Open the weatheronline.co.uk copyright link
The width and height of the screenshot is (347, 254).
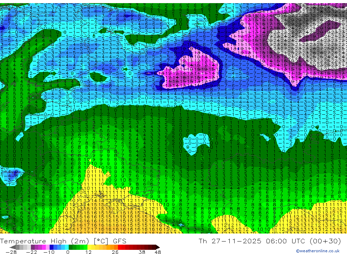(318, 251)
